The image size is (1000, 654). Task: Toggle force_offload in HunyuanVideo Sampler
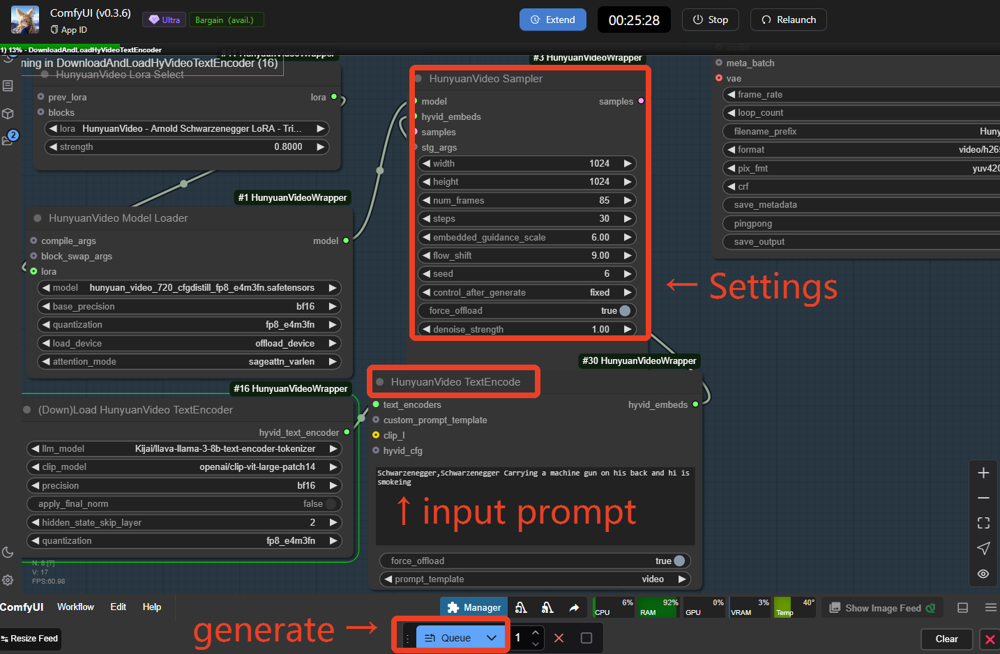coord(527,311)
